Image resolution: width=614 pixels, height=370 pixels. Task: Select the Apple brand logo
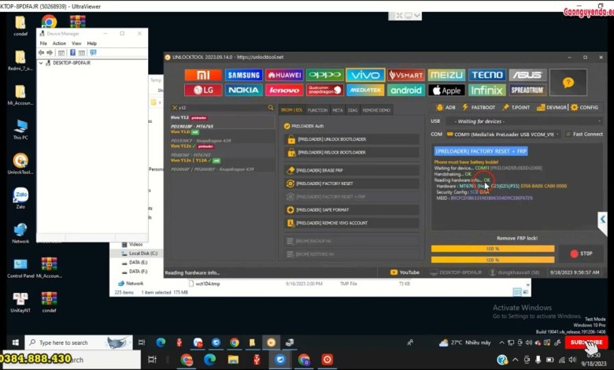click(446, 90)
